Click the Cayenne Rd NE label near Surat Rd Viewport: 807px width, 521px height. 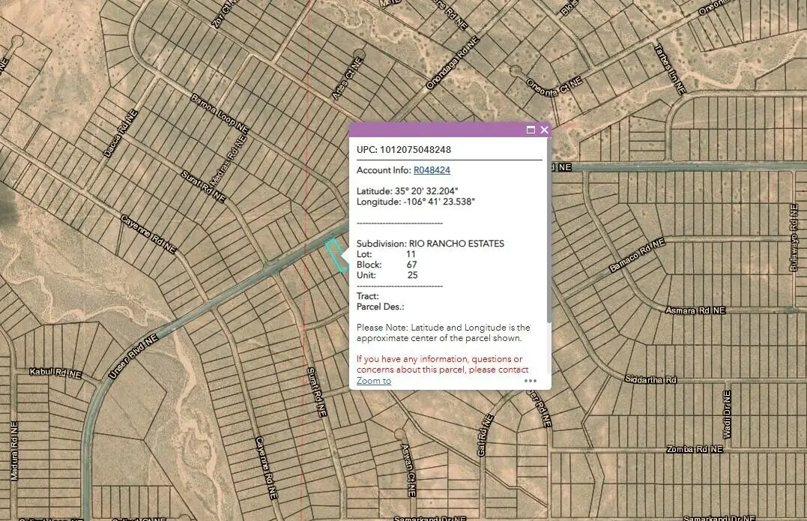point(148,234)
